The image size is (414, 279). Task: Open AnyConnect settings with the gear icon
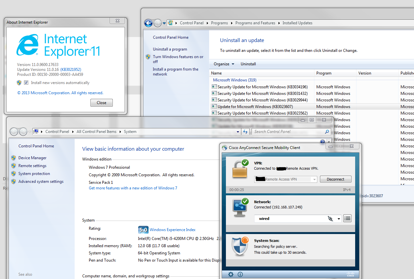click(231, 274)
